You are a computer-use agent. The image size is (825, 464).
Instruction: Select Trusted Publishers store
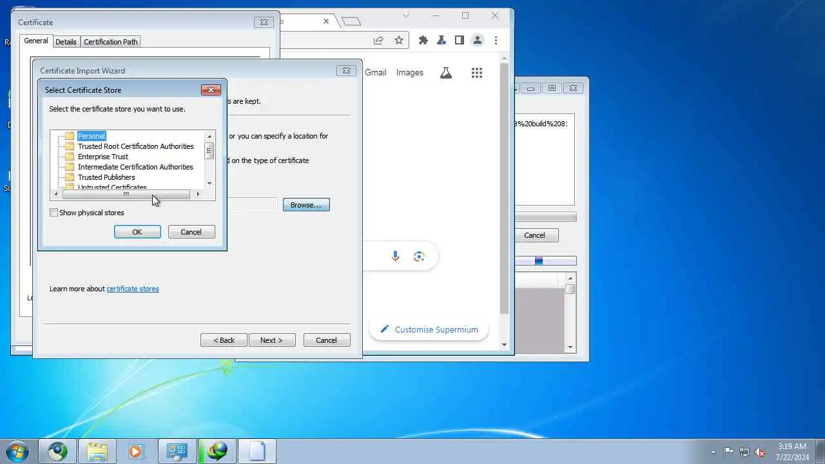(106, 177)
